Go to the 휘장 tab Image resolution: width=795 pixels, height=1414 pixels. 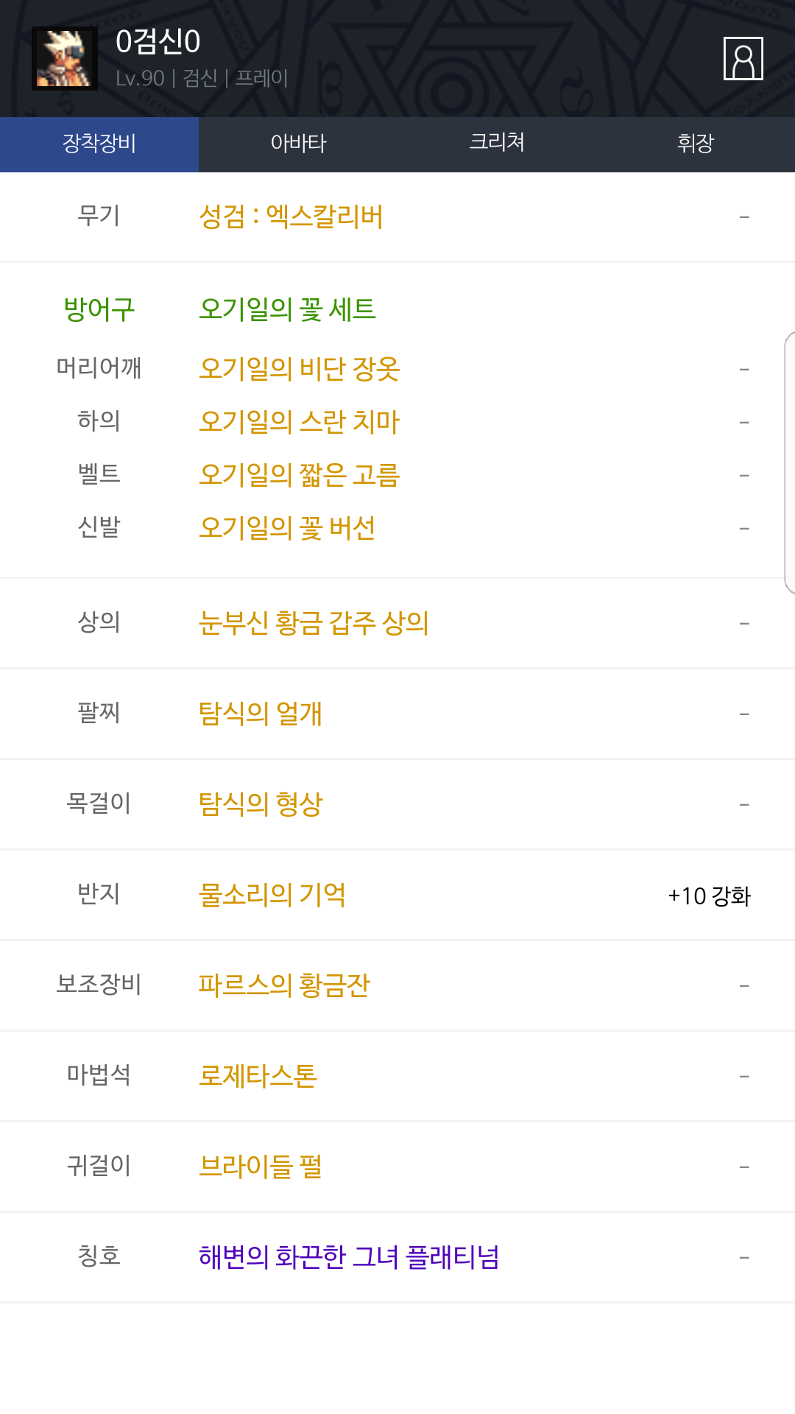pos(696,144)
